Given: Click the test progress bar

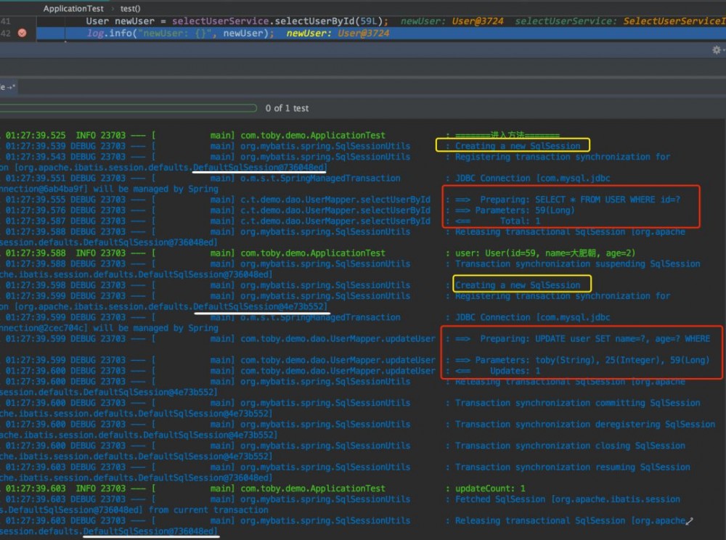Looking at the screenshot, I should (129, 108).
